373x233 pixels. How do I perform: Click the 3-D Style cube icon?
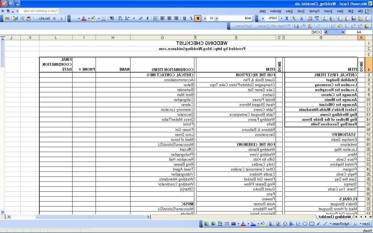coord(207,224)
